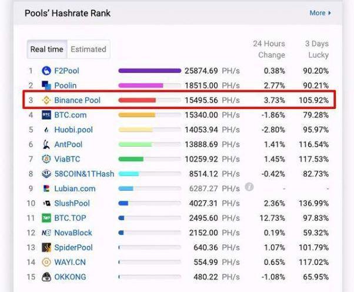
Task: Click the 3 Days Lucky column header
Action: coord(318,49)
